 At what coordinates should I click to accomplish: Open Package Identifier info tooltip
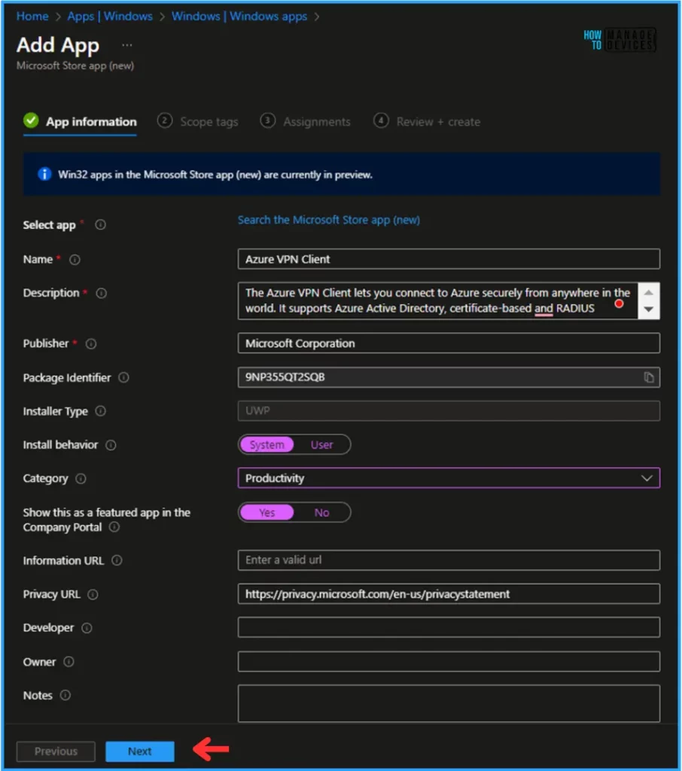[124, 378]
